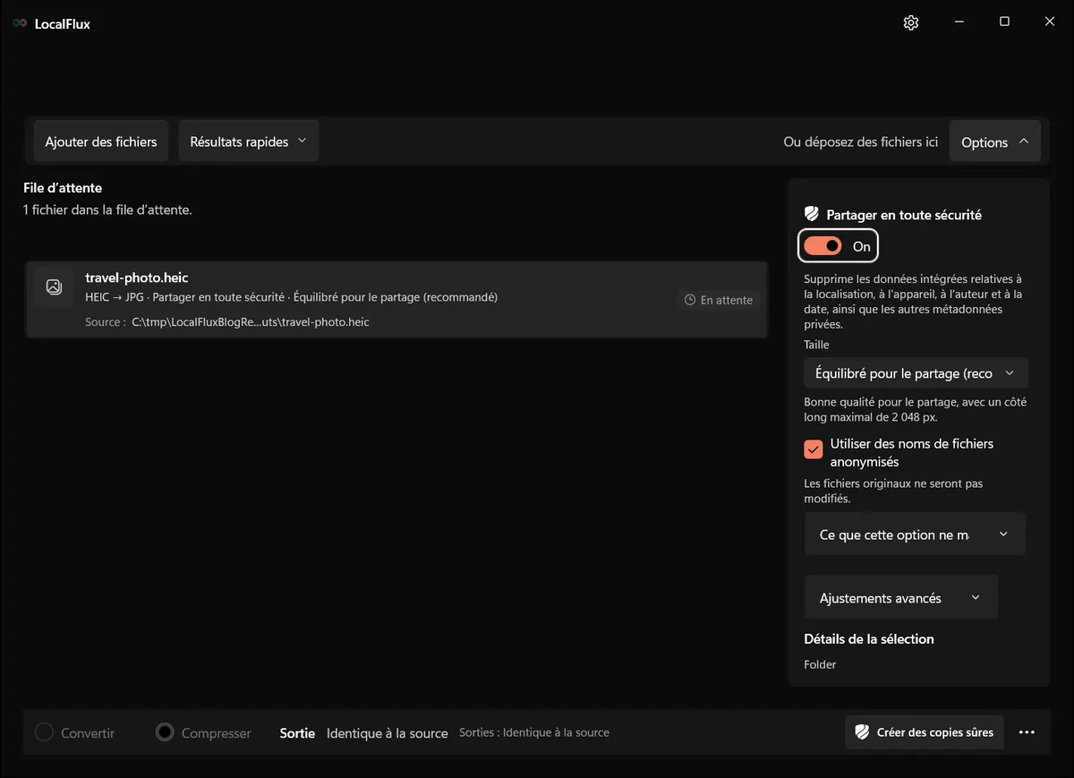Expand Ce que cette option ne m… section

coord(915,534)
